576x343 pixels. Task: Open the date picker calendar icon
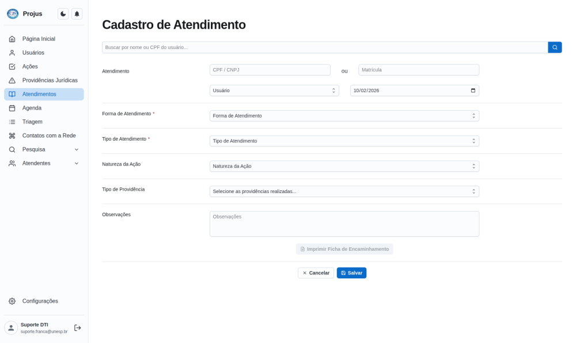473,91
